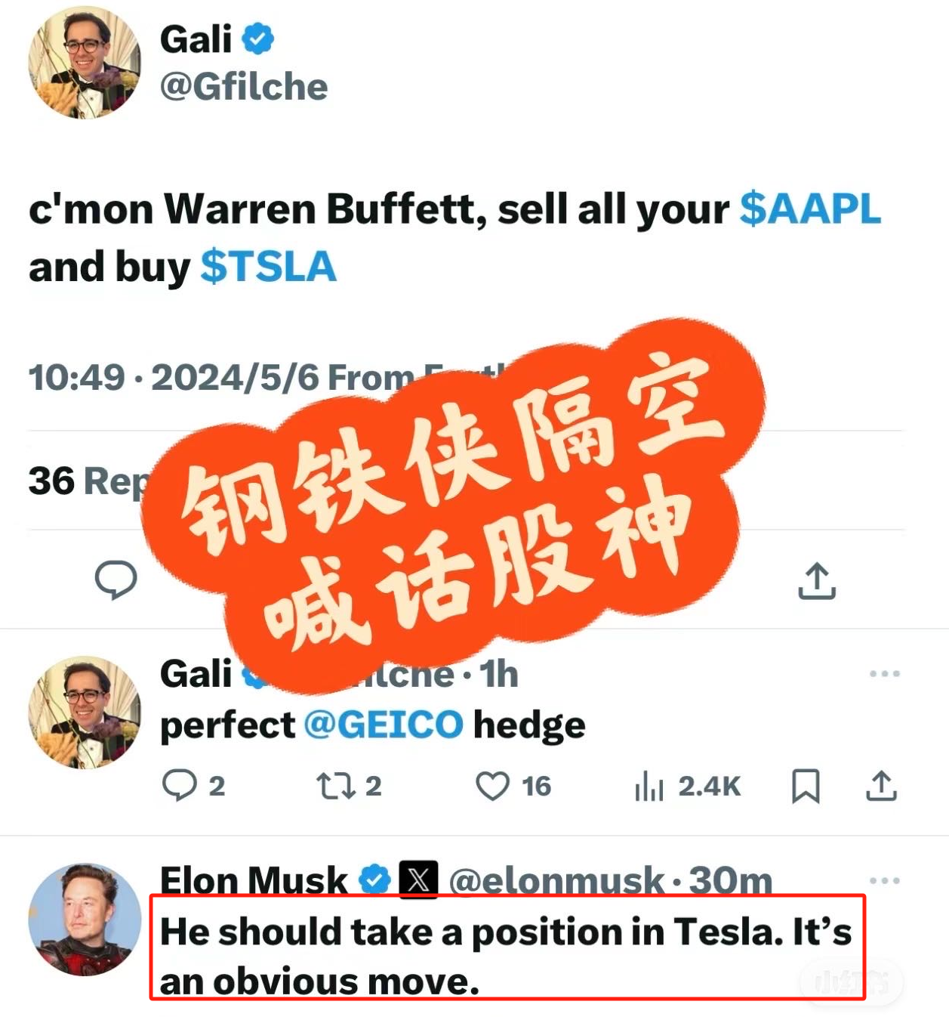This screenshot has width=949, height=1017.
Task: Like the "perfect @GEICO hedge" reply
Action: pos(492,786)
